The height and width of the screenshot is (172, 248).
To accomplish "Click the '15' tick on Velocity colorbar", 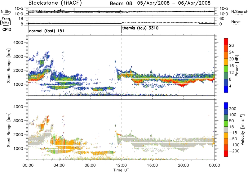I will [x=231, y=127].
